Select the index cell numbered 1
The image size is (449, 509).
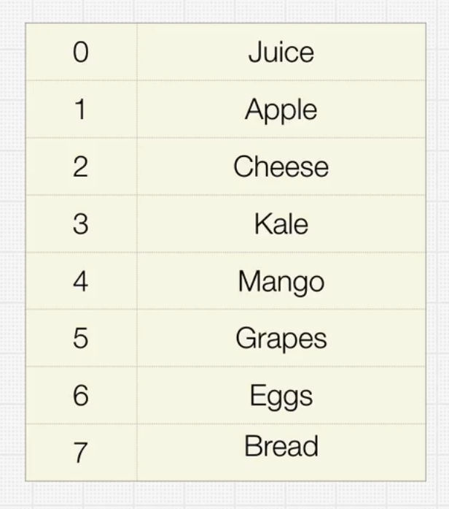81,110
